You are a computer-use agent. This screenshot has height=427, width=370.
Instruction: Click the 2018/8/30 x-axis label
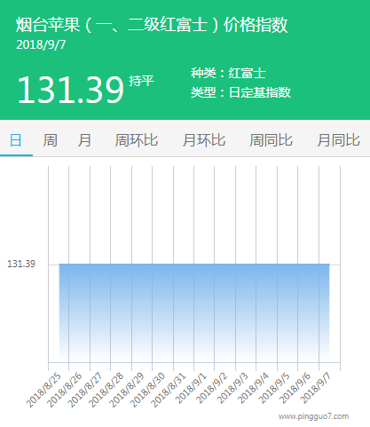click(147, 390)
